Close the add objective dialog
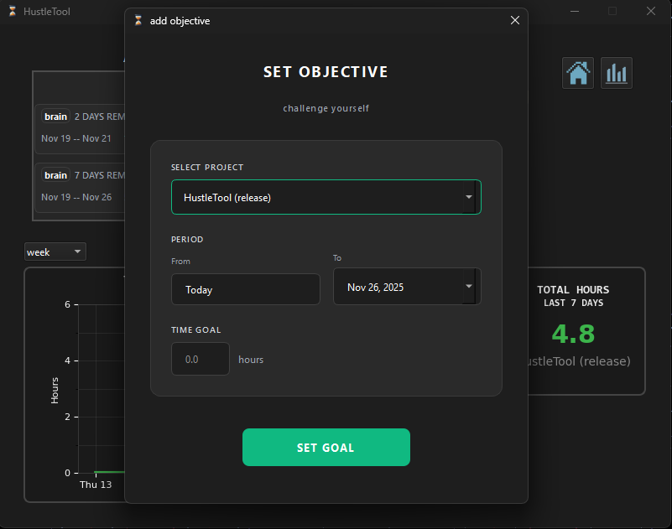This screenshot has height=529, width=672. click(515, 20)
